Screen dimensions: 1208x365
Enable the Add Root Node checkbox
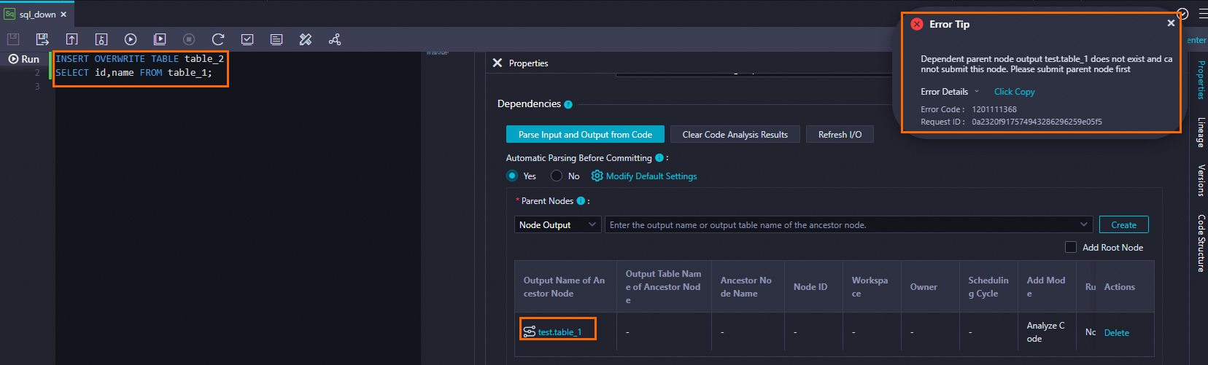click(1071, 247)
